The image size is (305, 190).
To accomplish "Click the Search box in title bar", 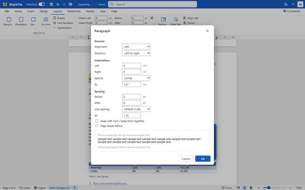I will [152, 4].
